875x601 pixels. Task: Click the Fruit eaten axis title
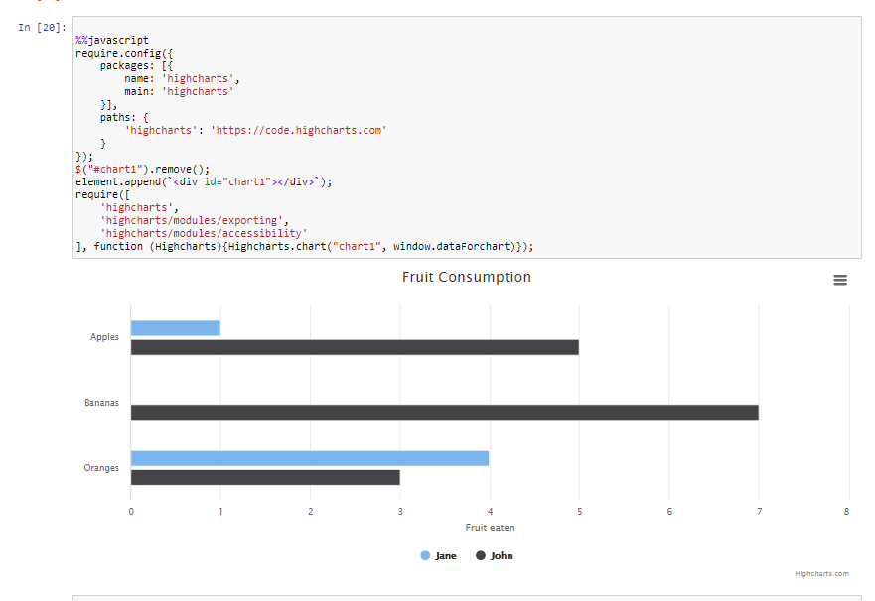[490, 528]
